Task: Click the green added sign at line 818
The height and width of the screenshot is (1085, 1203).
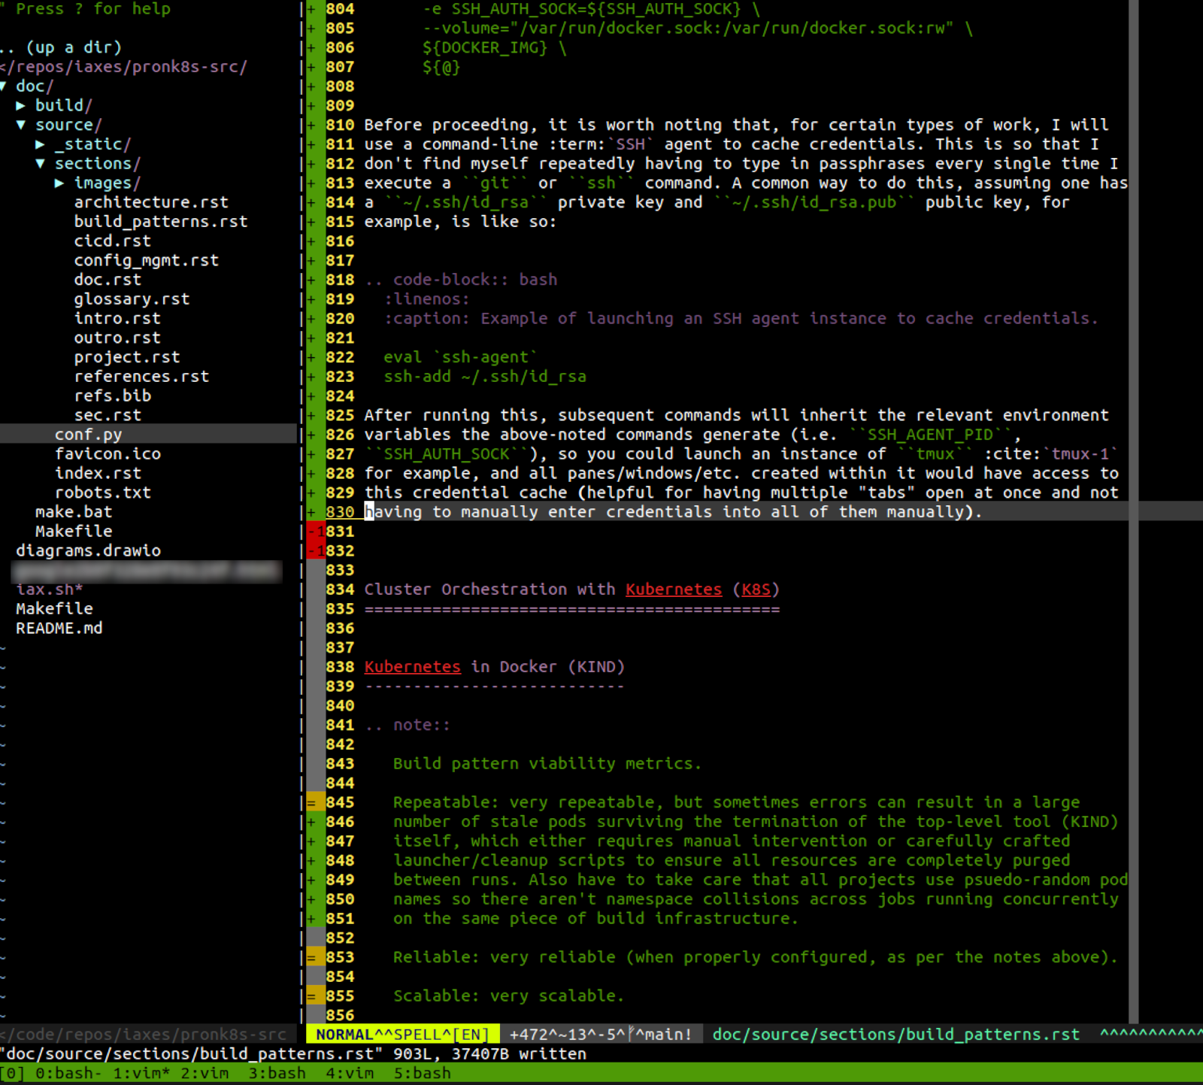Action: tap(316, 280)
